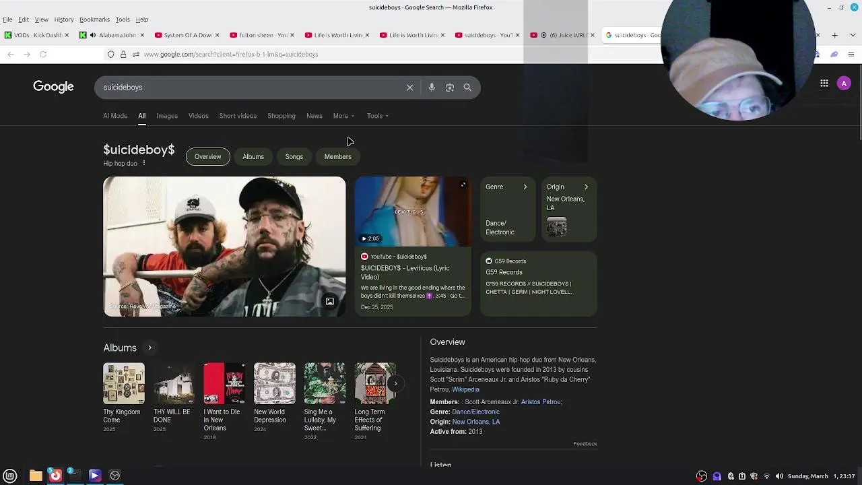The width and height of the screenshot is (862, 485).
Task: Open the shield tracking protection icon
Action: click(x=111, y=54)
